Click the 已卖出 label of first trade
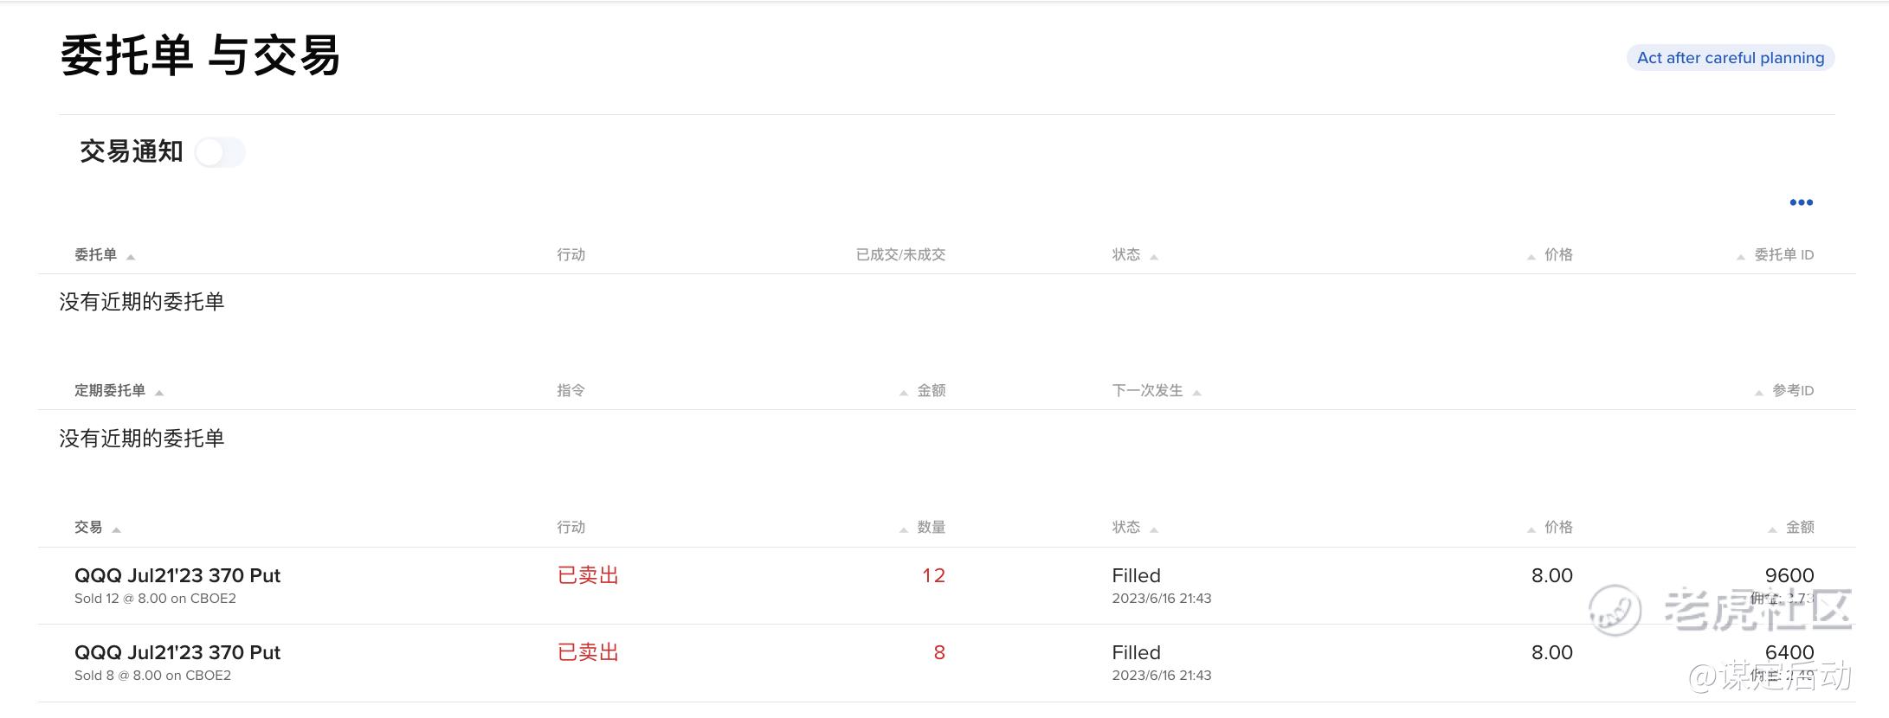This screenshot has width=1889, height=718. 588,575
